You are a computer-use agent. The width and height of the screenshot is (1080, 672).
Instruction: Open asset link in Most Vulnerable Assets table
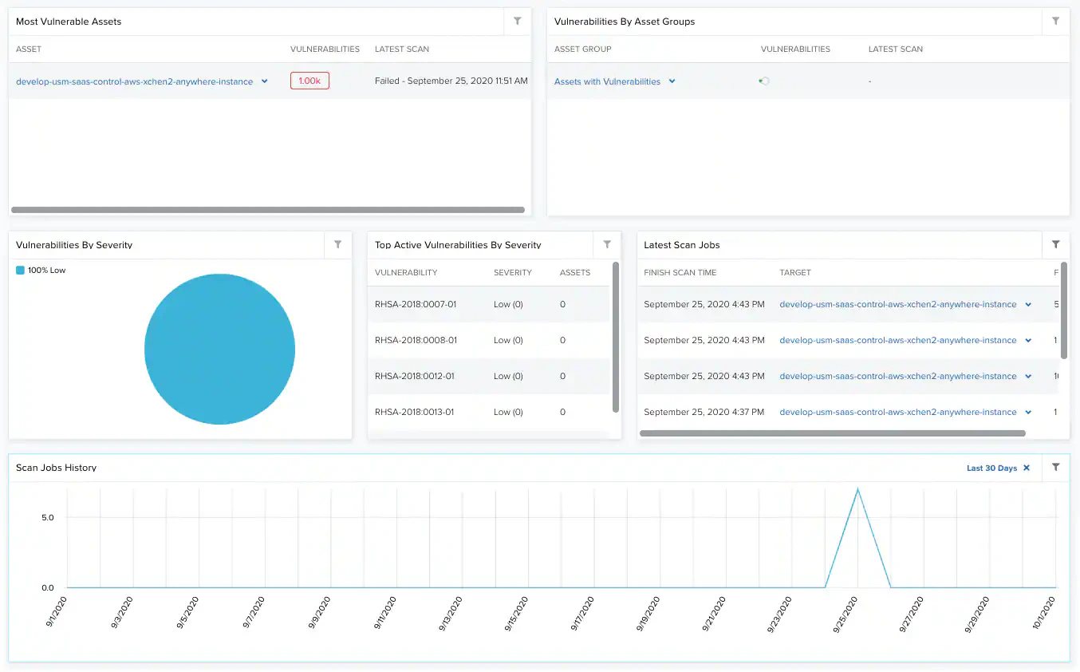click(x=134, y=81)
